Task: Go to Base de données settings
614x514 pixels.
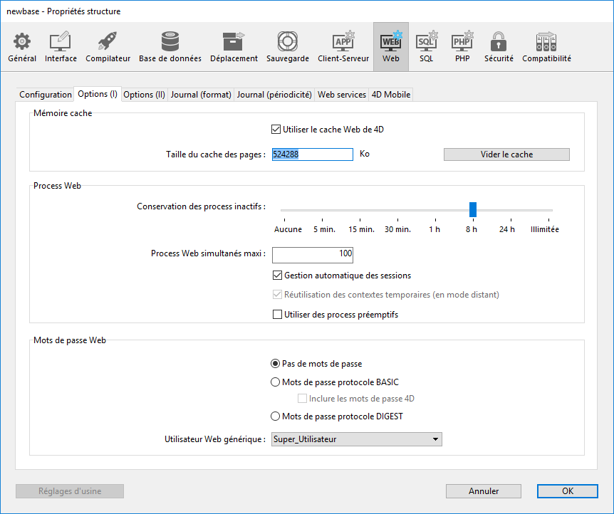Action: tap(170, 42)
